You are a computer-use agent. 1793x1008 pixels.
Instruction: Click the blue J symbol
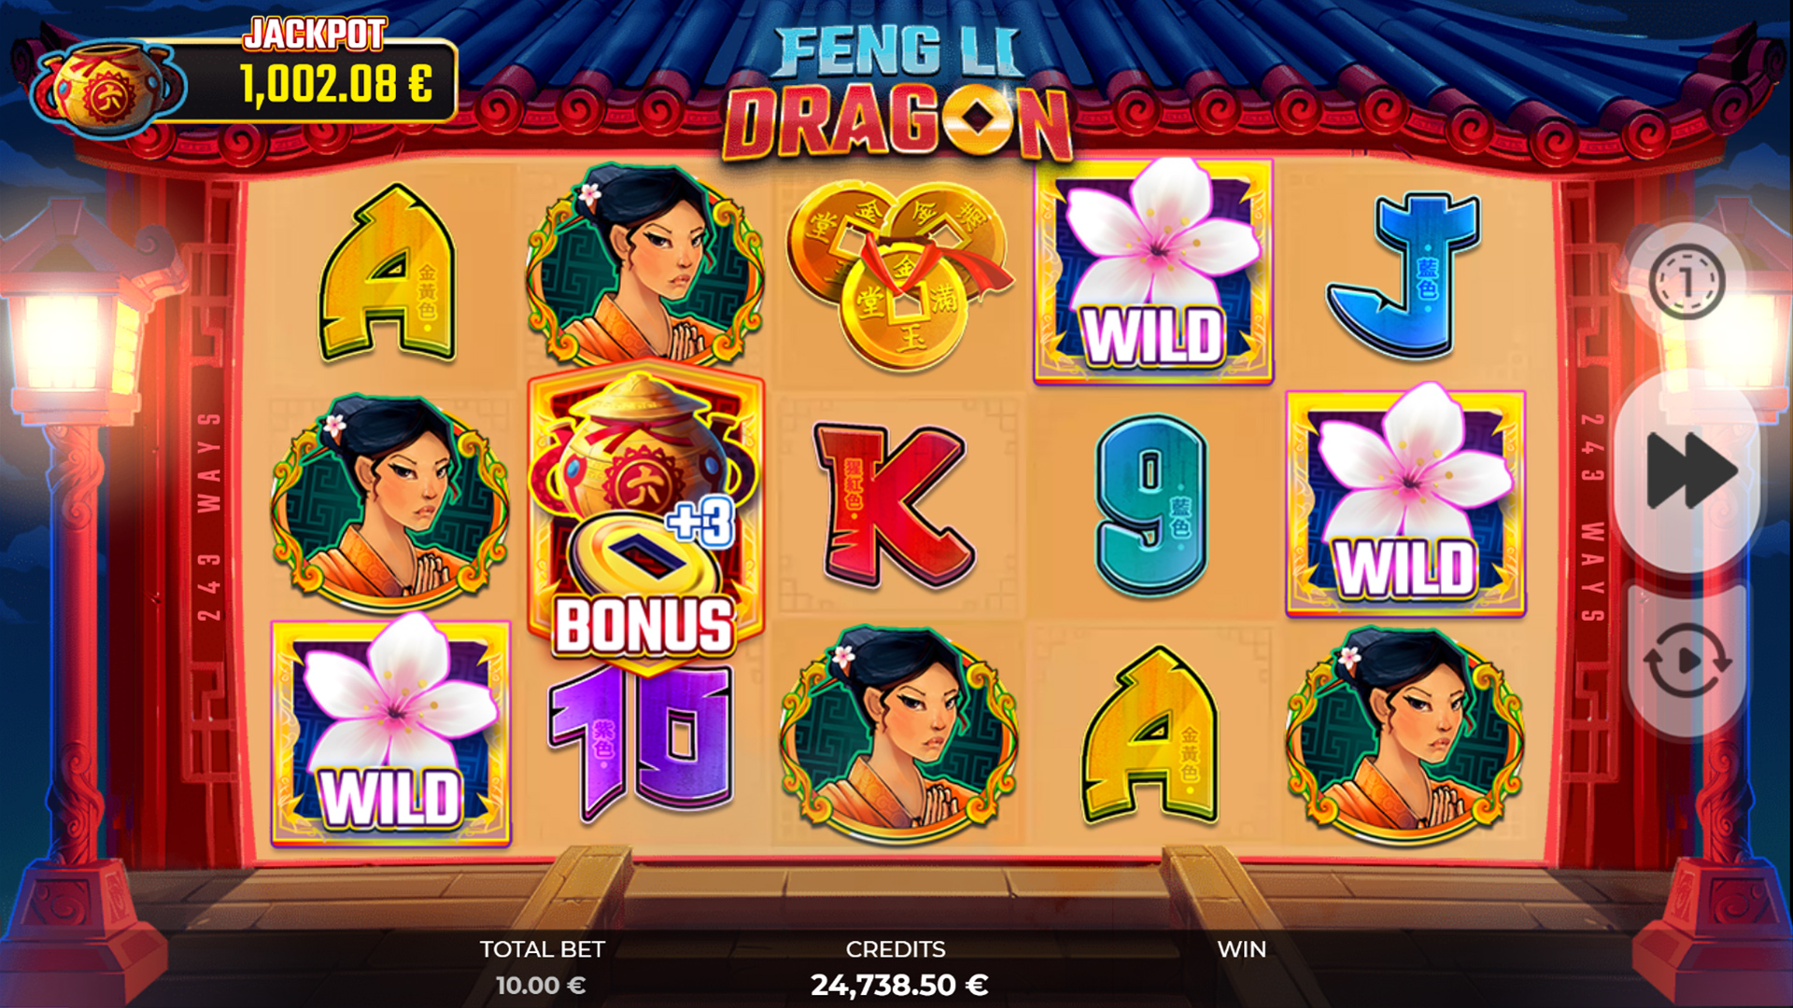coord(1403,276)
